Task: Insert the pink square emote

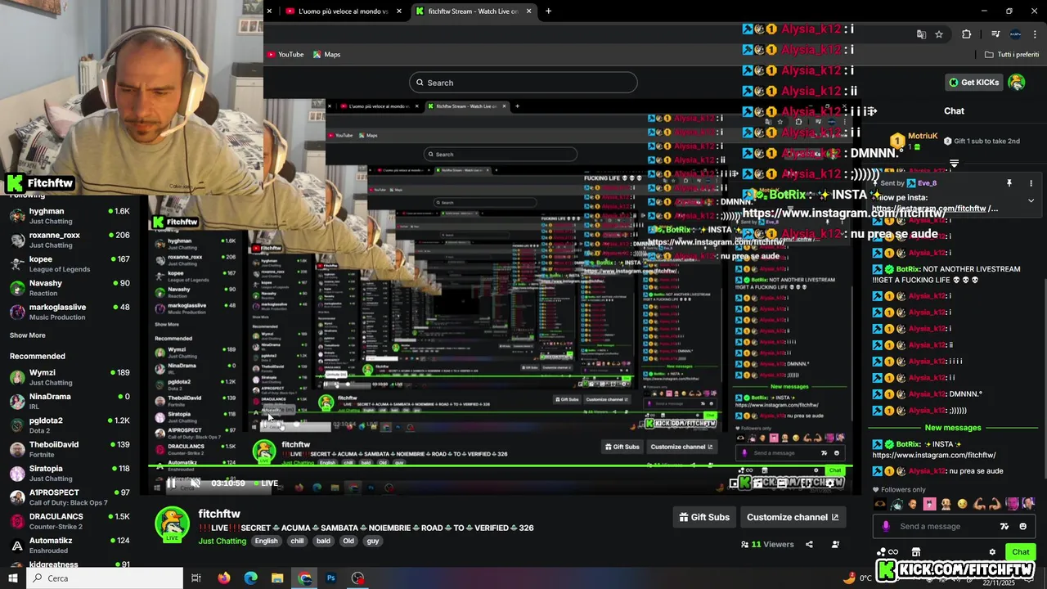Action: (x=929, y=504)
